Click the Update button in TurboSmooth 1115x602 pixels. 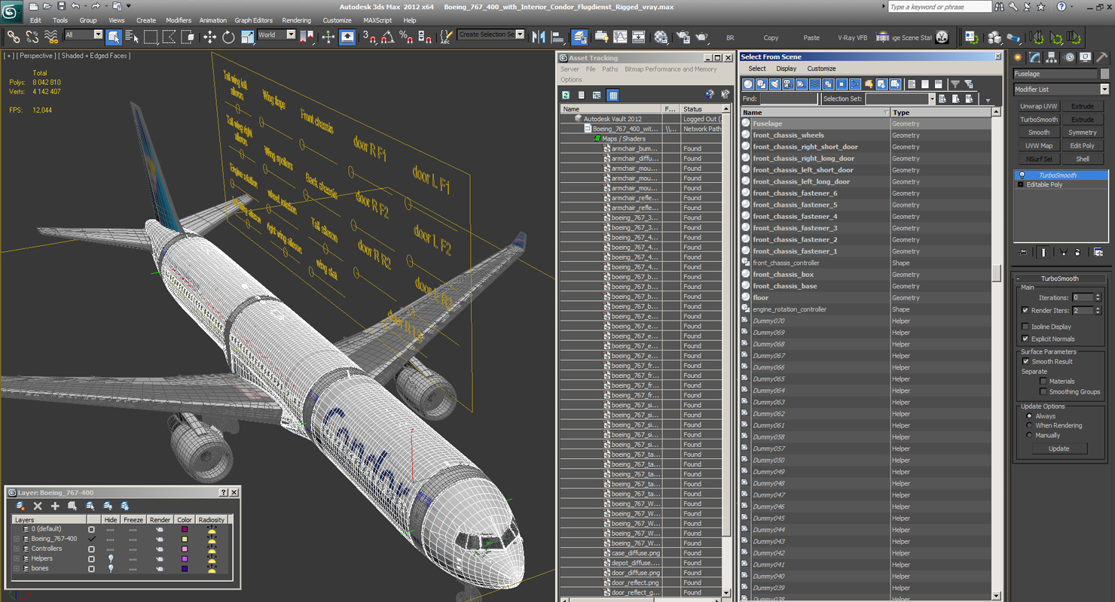pos(1058,448)
